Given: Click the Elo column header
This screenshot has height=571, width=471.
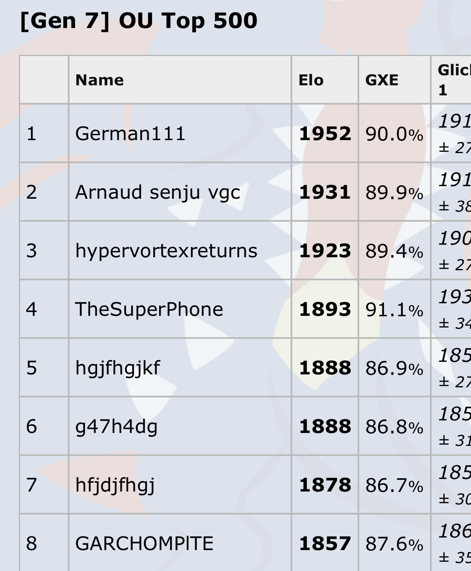Looking at the screenshot, I should click(x=311, y=80).
